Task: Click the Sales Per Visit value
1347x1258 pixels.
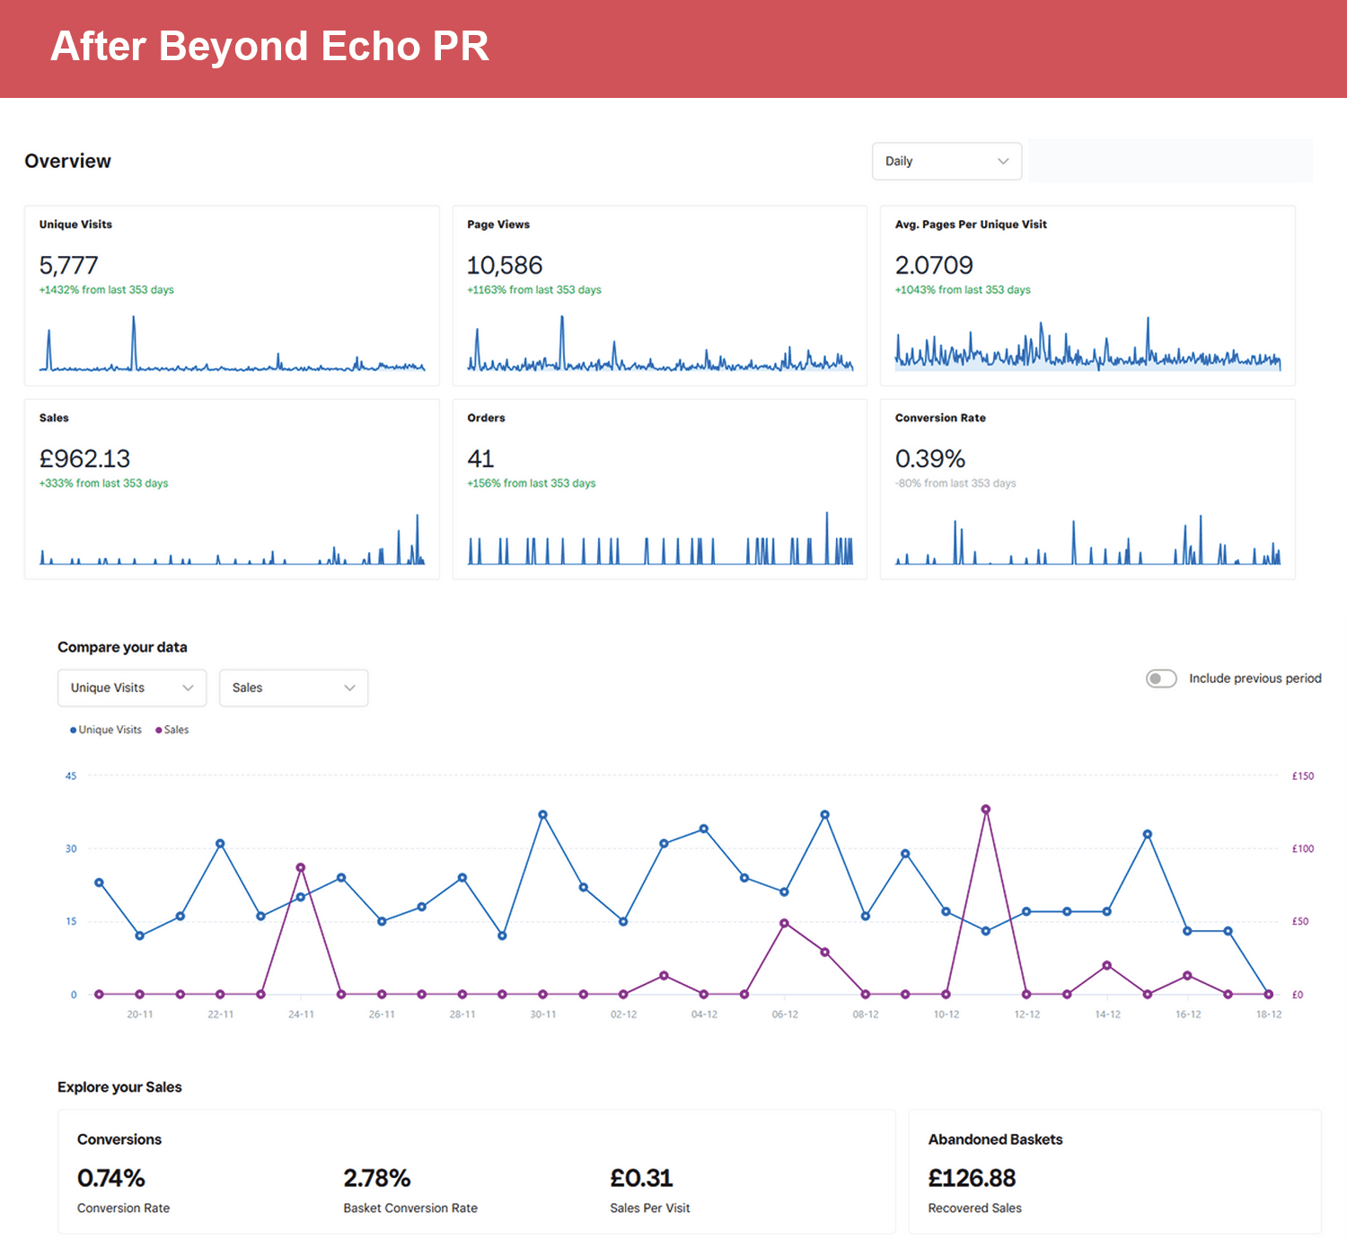Action: [x=641, y=1178]
